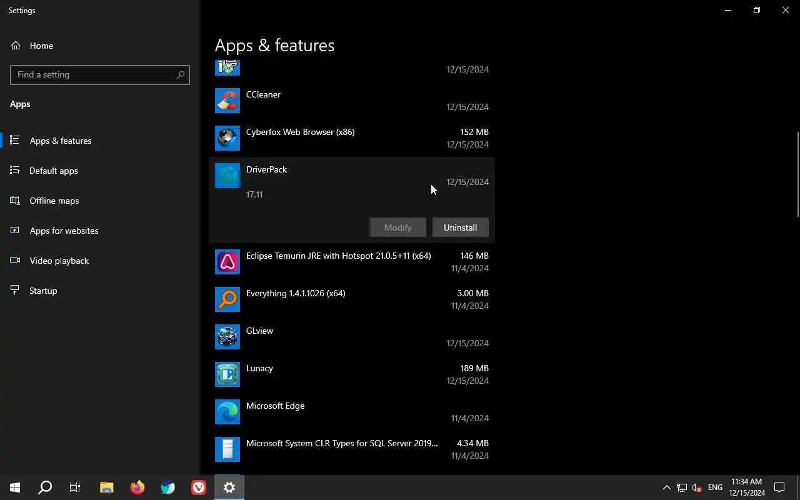Click the 4.34 MB size value

pos(472,443)
